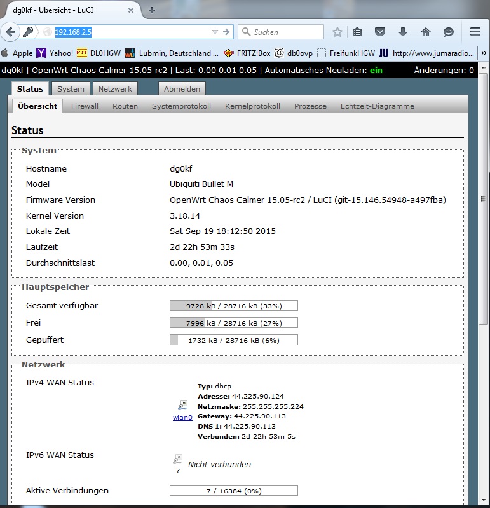Select the System main tab
The height and width of the screenshot is (508, 490).
(71, 89)
